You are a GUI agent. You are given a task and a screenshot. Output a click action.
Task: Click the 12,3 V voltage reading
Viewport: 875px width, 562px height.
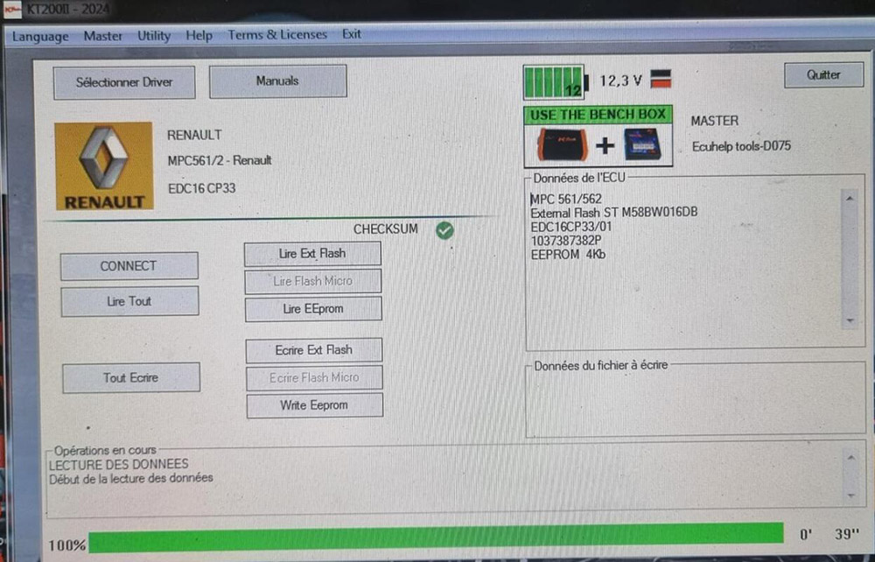[x=620, y=81]
